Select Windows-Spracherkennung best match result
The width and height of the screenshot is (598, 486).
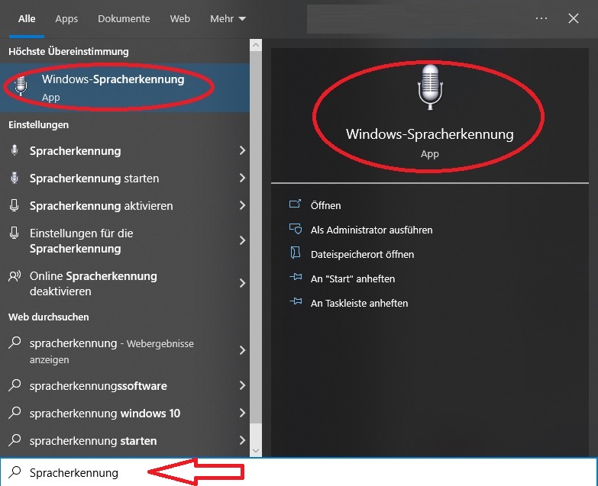[x=112, y=87]
